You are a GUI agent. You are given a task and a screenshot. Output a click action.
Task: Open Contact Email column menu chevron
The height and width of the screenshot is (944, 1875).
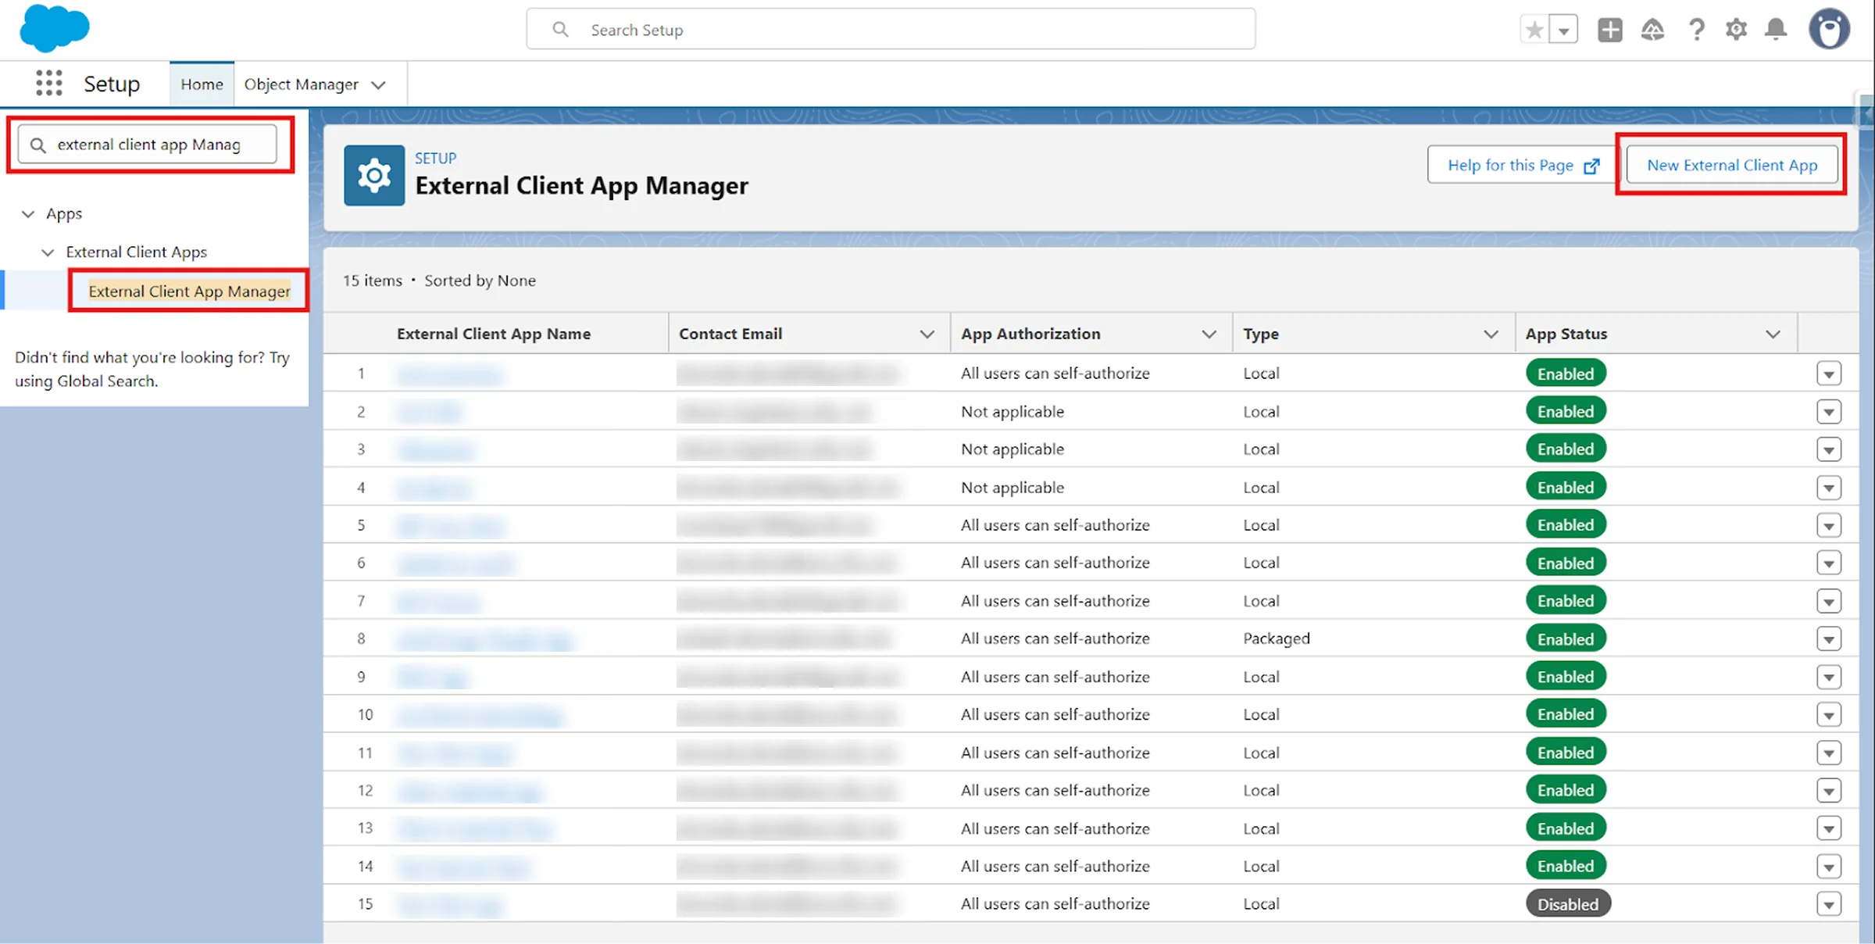click(x=927, y=334)
